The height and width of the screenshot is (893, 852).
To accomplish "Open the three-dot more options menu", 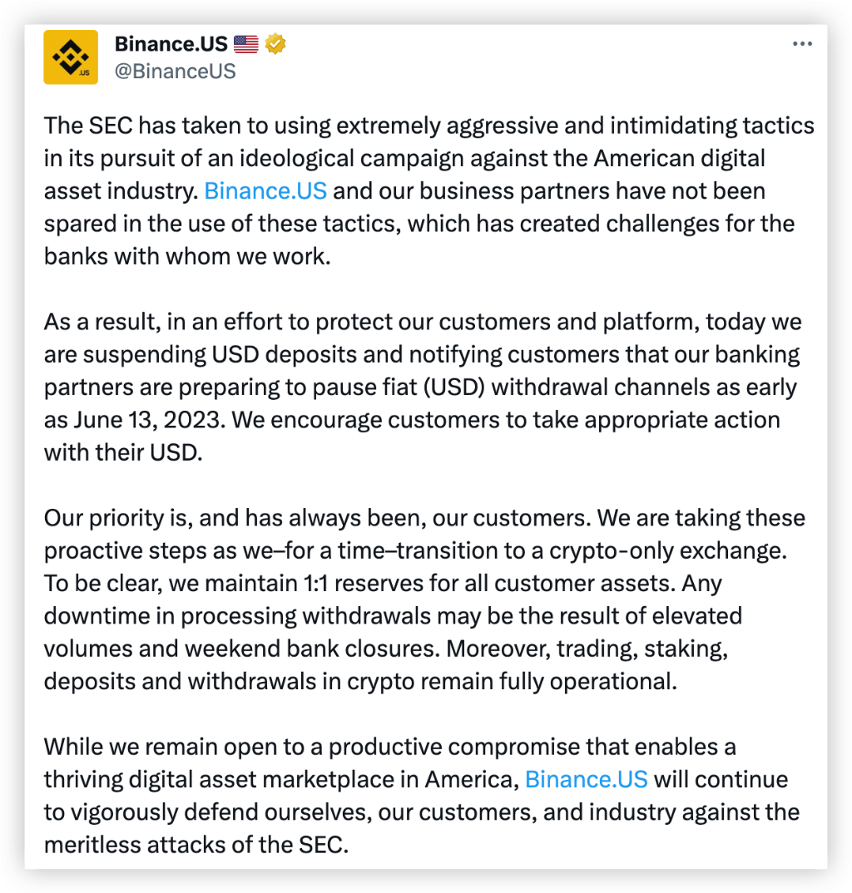I will (x=801, y=44).
